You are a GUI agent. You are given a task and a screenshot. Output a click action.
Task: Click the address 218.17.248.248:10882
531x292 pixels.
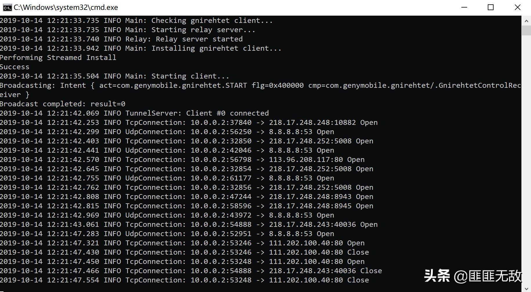click(312, 123)
